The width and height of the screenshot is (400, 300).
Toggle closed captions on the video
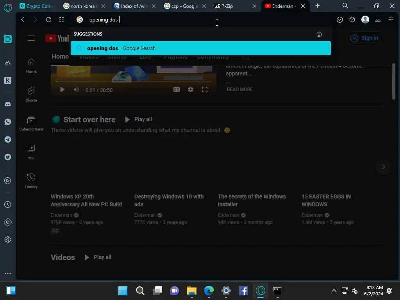(x=177, y=89)
